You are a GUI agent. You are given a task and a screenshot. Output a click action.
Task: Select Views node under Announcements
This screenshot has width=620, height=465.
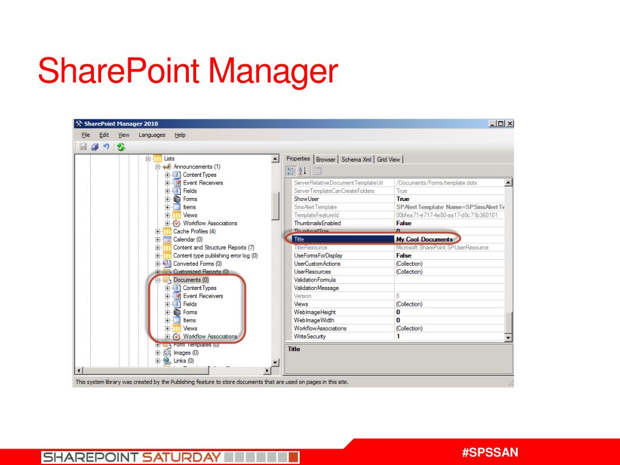190,215
